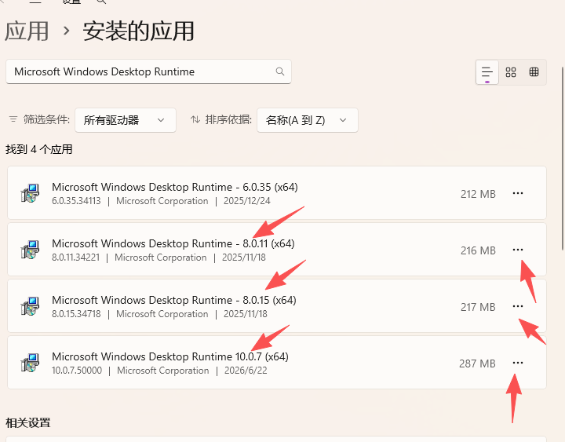Switch to list view layout
This screenshot has height=442, width=565.
487,72
